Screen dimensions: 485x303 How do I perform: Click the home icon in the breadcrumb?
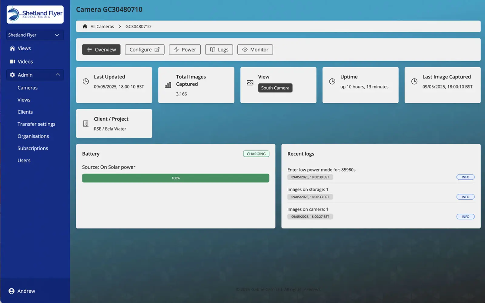[x=85, y=26]
